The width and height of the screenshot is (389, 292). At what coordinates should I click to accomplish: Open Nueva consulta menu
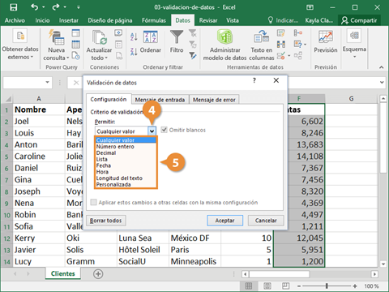pos(56,45)
